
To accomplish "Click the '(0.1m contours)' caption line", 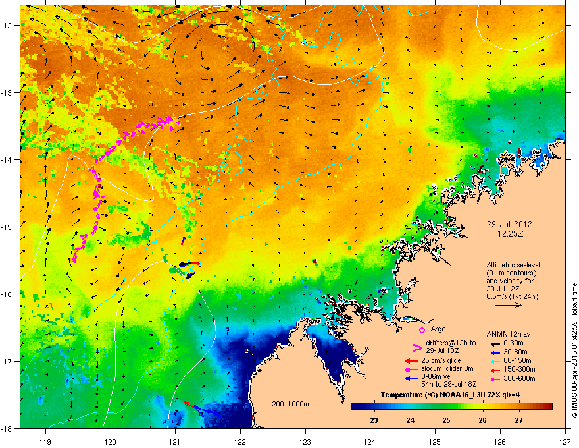I will pyautogui.click(x=511, y=273).
